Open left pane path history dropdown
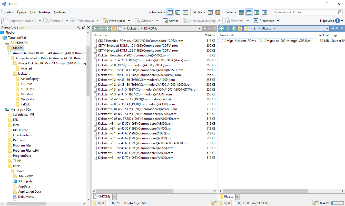Image resolution: width=345 pixels, height=206 pixels. [199, 28]
